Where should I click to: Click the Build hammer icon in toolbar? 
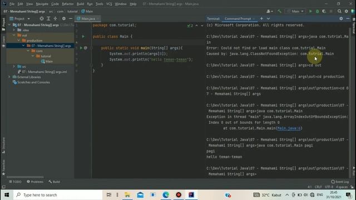point(279,11)
